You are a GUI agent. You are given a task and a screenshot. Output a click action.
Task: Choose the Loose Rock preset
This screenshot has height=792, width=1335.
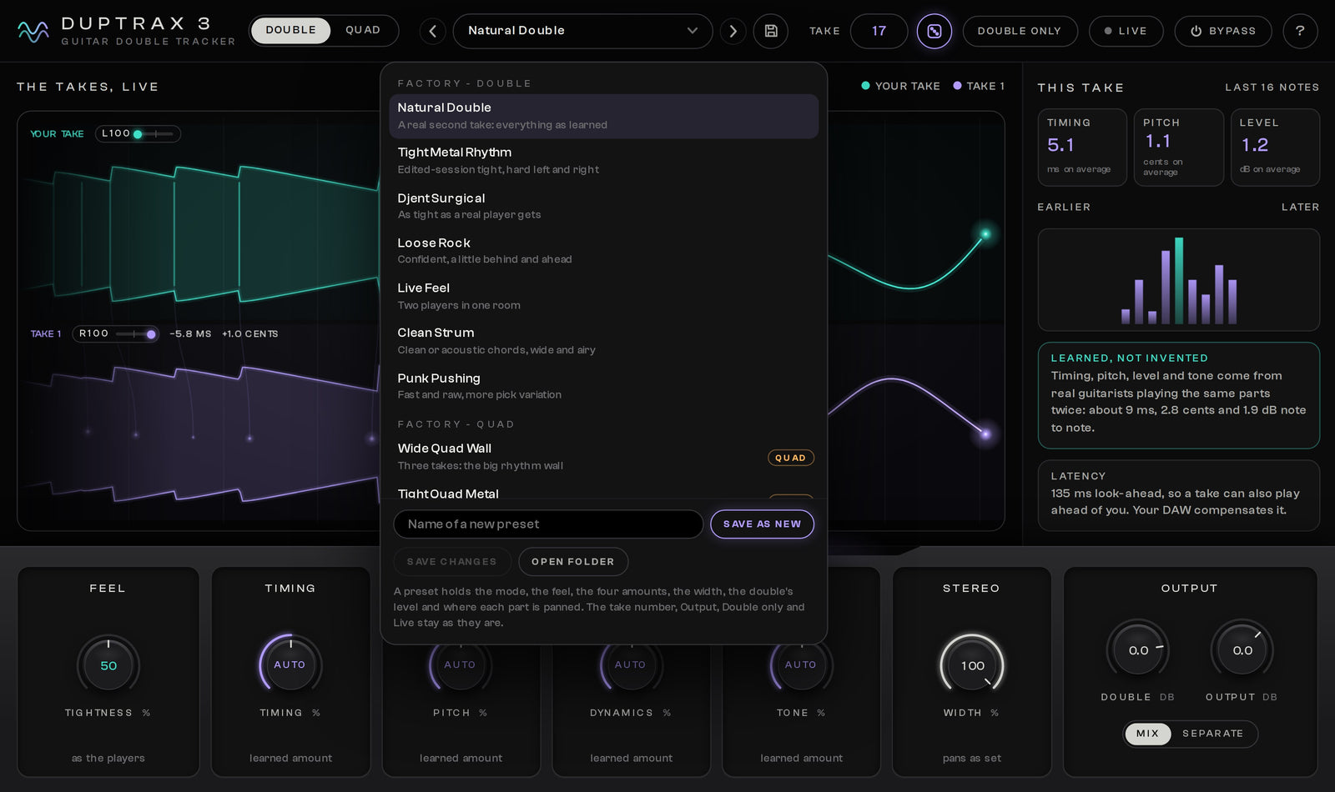(x=603, y=251)
